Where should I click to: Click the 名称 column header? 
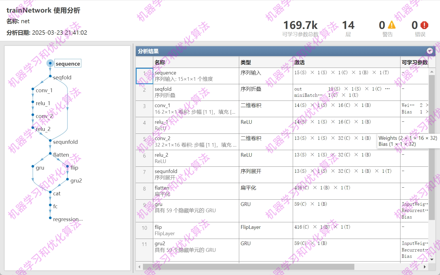pyautogui.click(x=160, y=62)
